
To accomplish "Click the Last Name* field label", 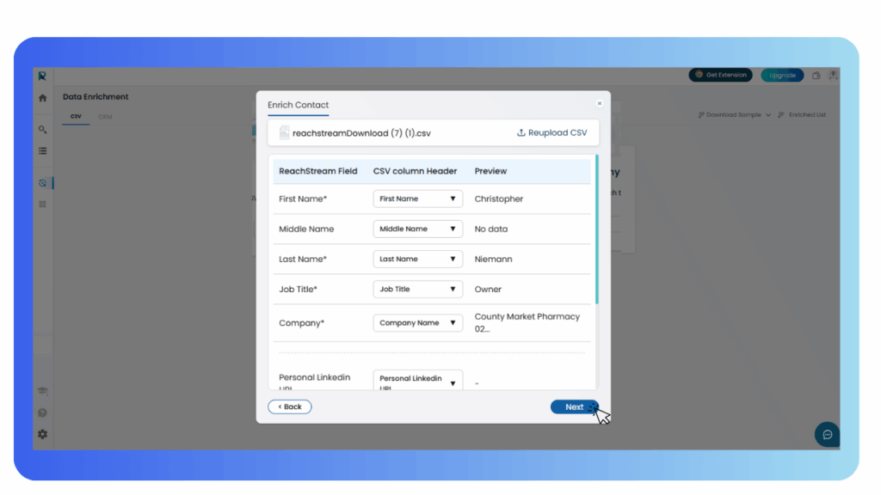I will point(303,260).
